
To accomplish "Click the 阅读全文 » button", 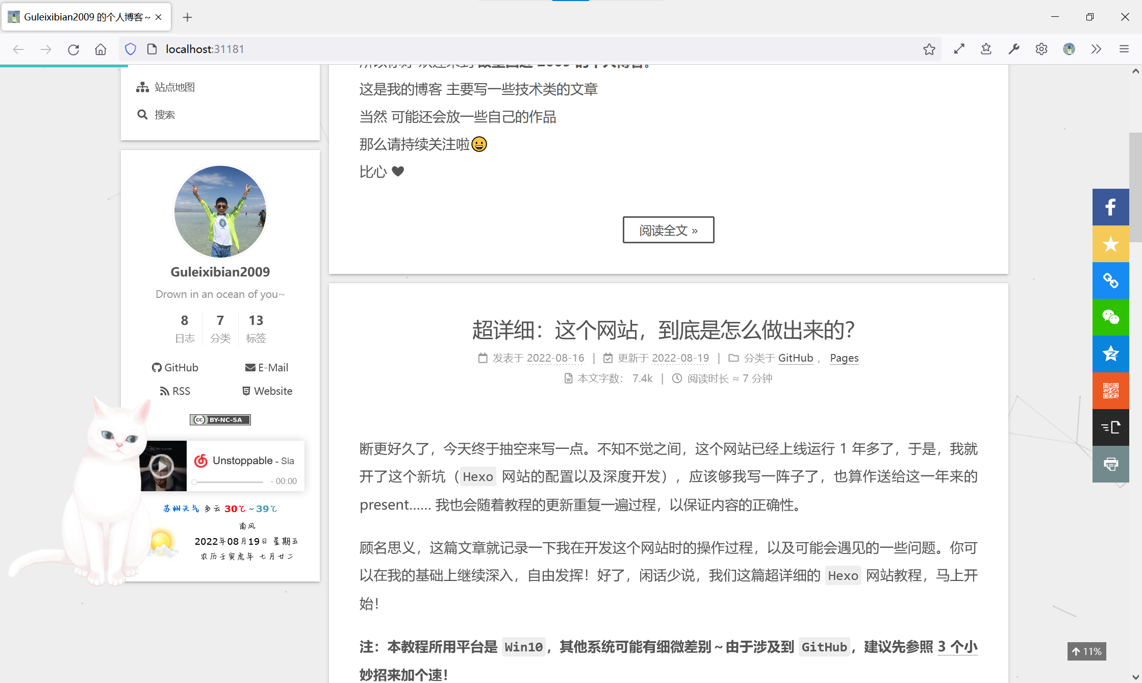I will [668, 230].
